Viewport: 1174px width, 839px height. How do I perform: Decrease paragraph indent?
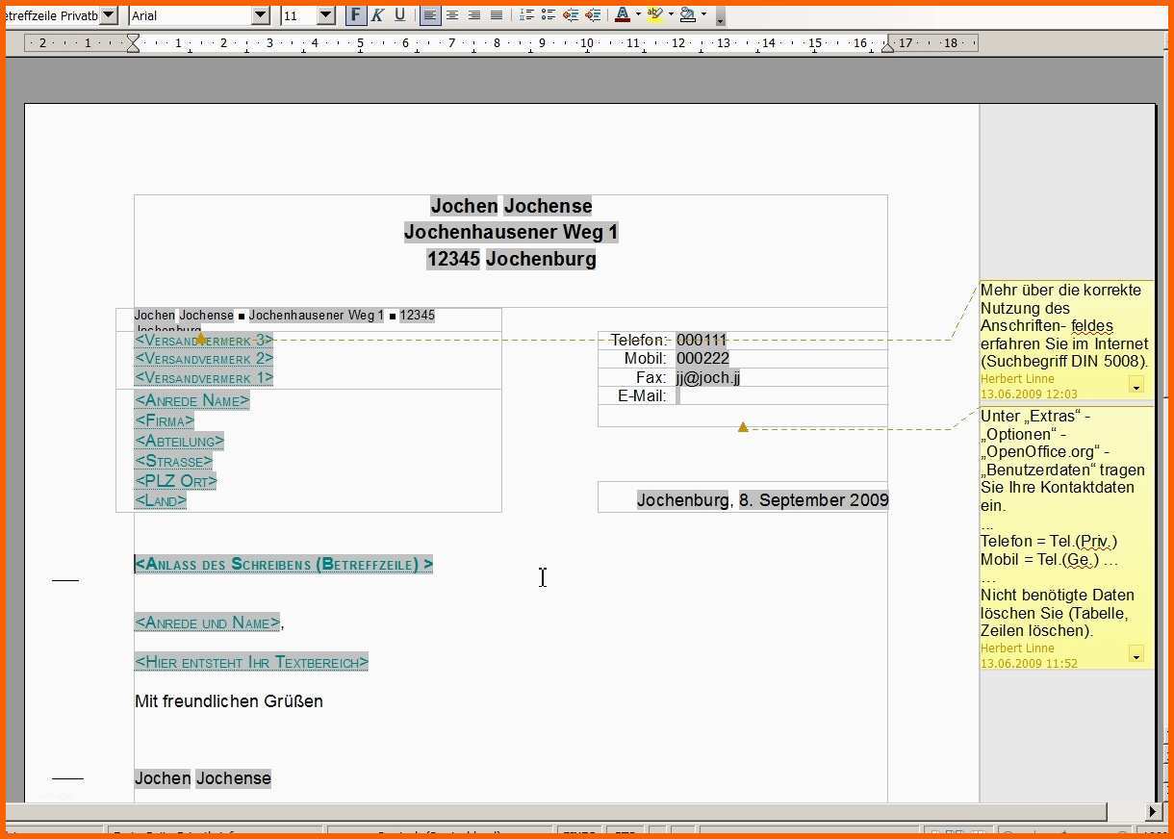[x=571, y=15]
